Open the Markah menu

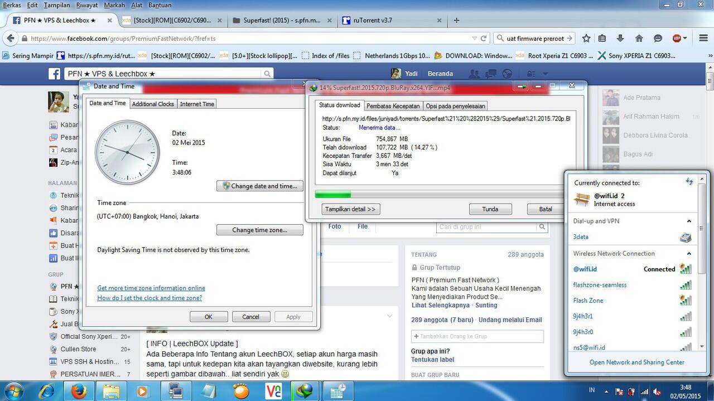point(114,5)
